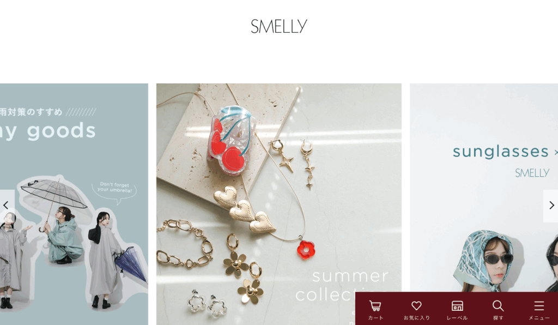Click the メニュー label text
The image size is (558, 325).
pos(539,318)
